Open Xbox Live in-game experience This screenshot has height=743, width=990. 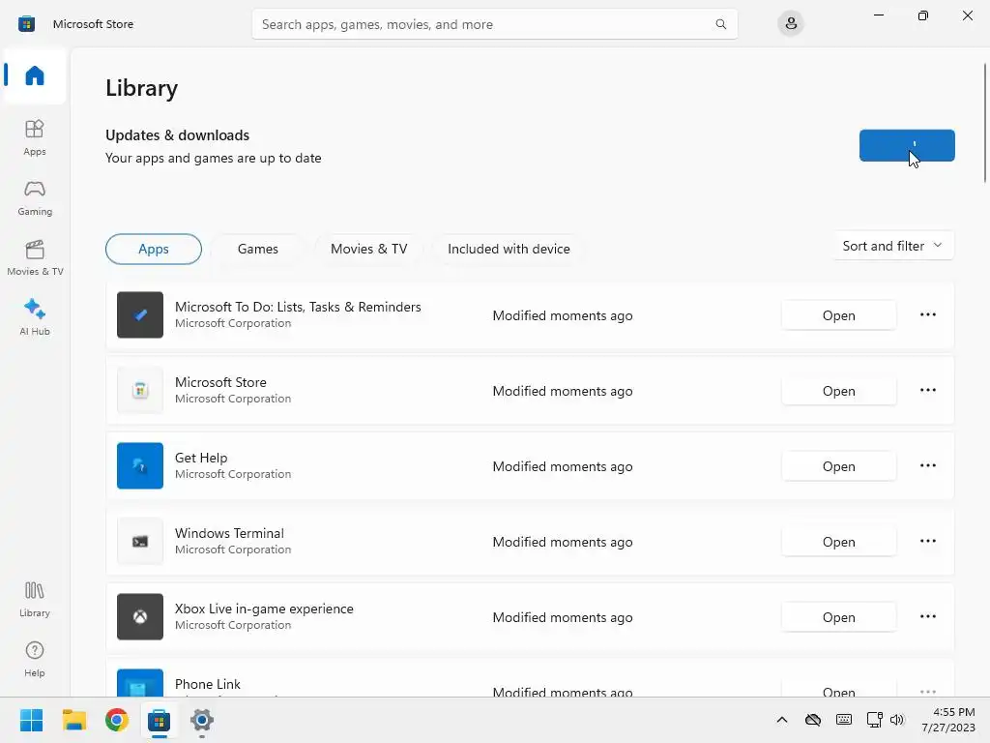(x=838, y=617)
